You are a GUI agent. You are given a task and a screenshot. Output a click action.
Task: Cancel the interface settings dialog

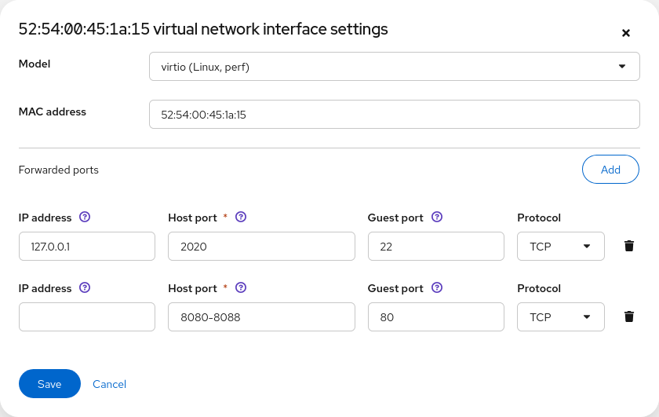109,384
